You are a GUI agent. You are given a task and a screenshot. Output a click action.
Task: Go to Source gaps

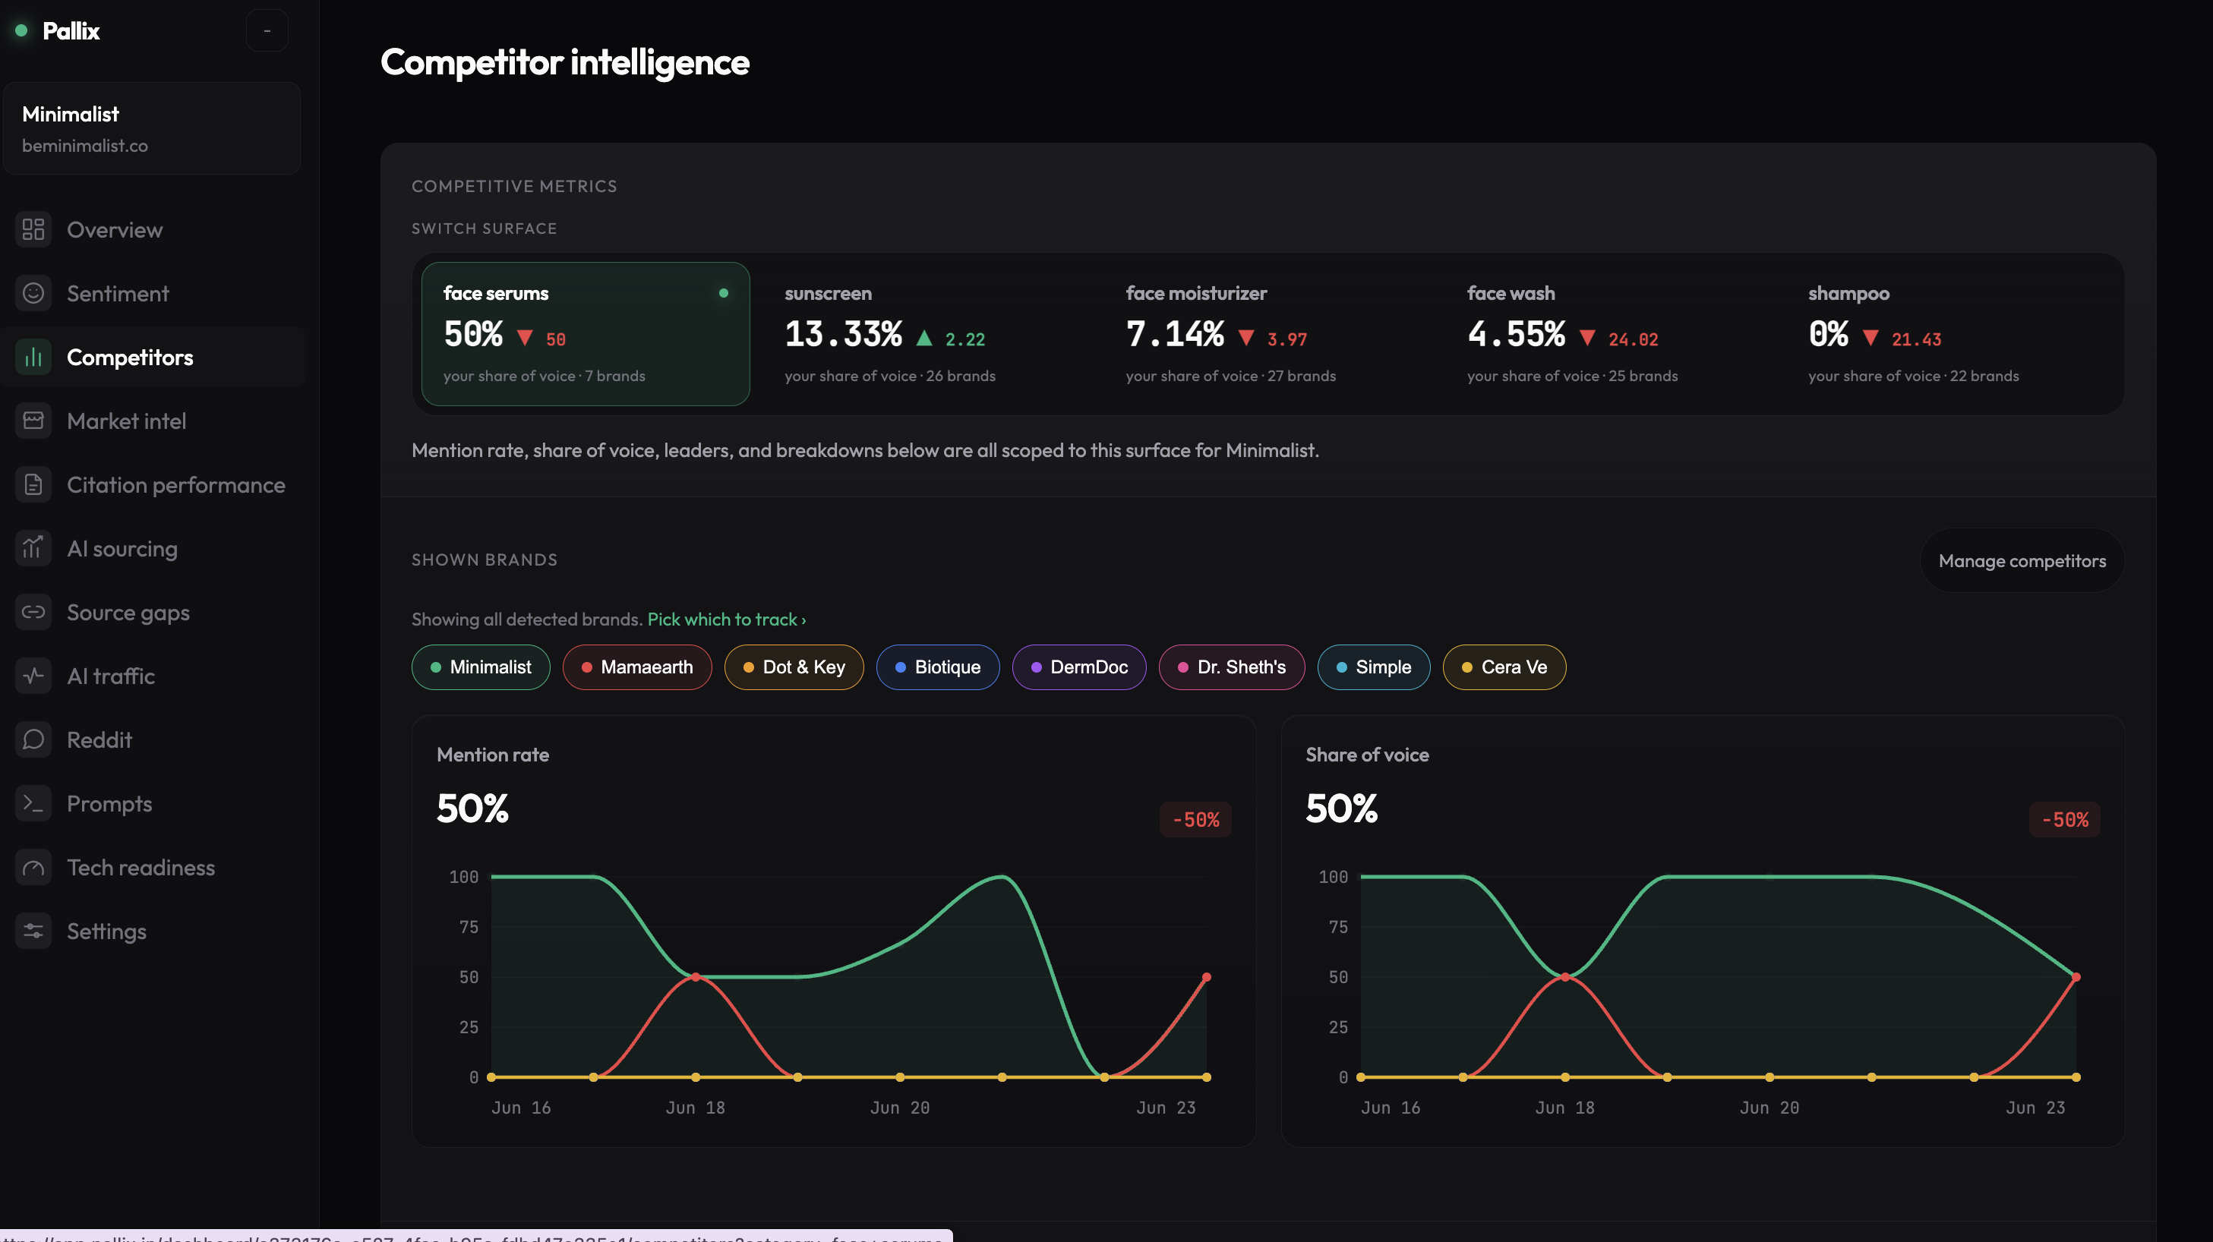point(128,613)
